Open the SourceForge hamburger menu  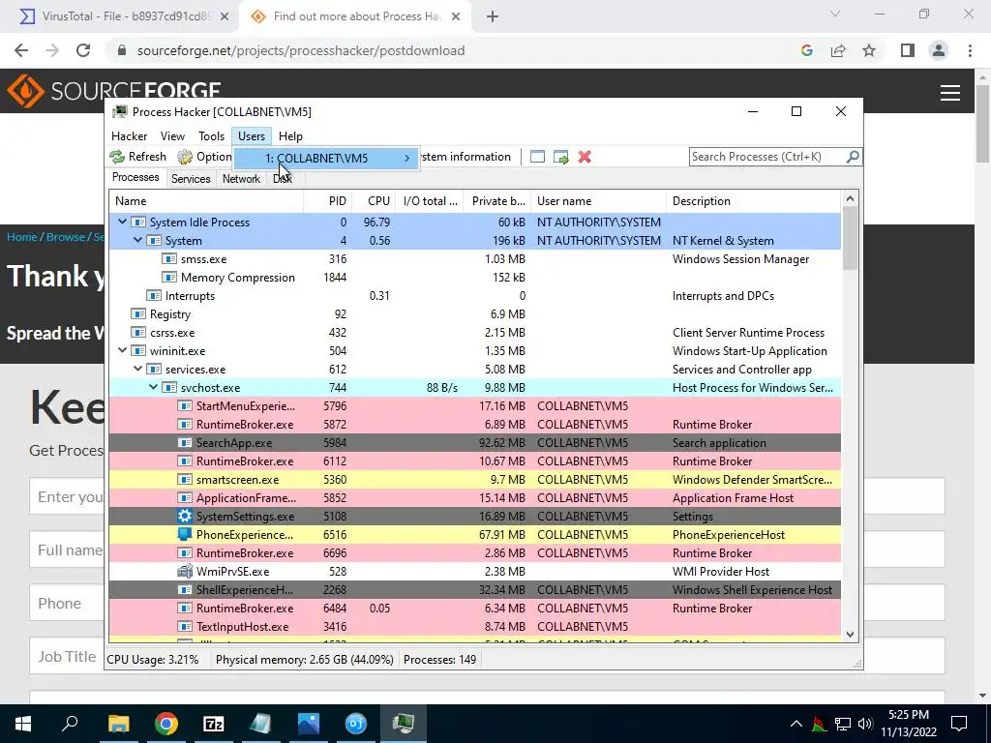(950, 93)
